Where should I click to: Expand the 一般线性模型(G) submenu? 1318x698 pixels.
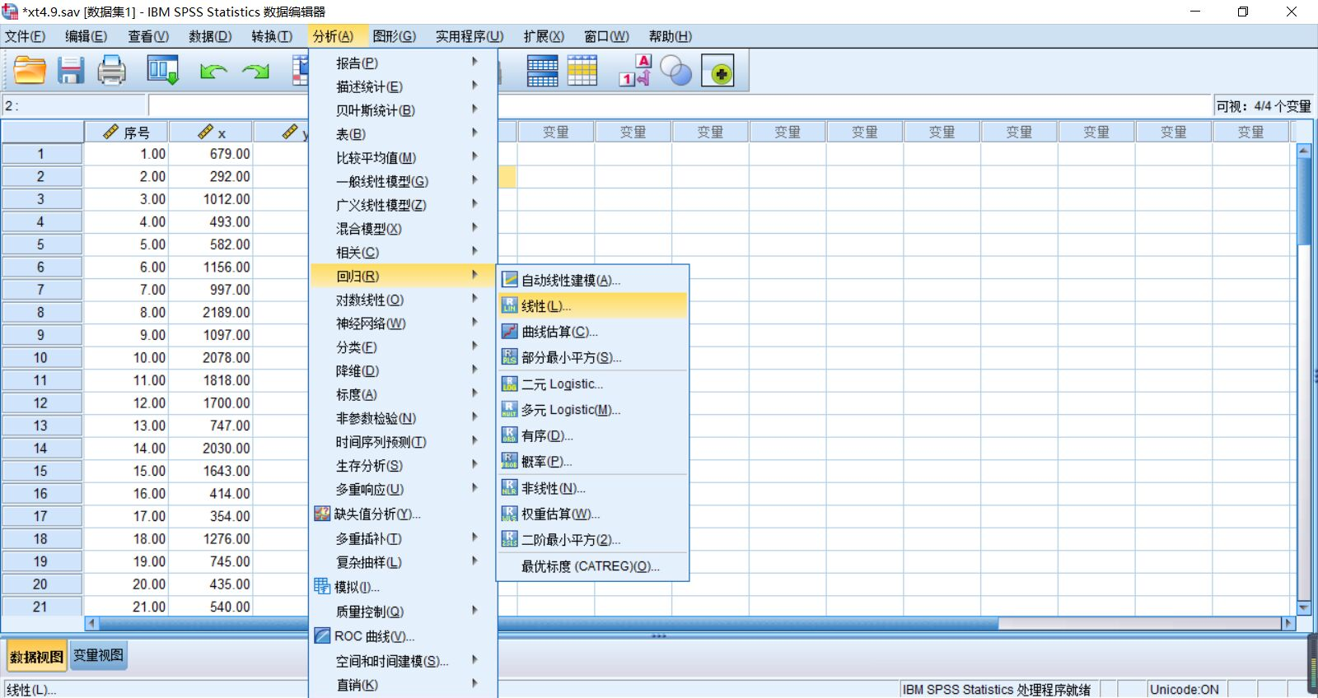403,181
